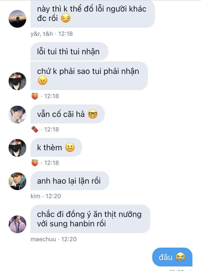Click the chocolate bar emoji sender name
The width and height of the screenshot is (201, 271).
click(x=35, y=130)
